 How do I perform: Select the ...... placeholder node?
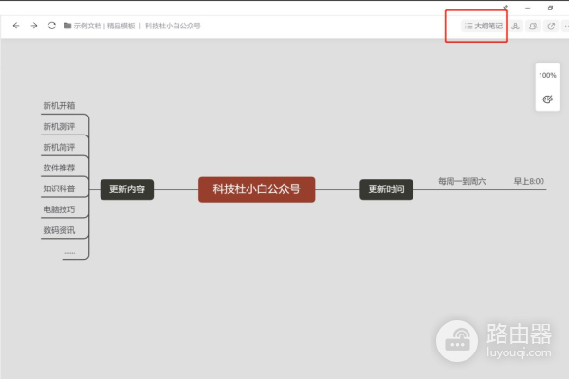69,252
